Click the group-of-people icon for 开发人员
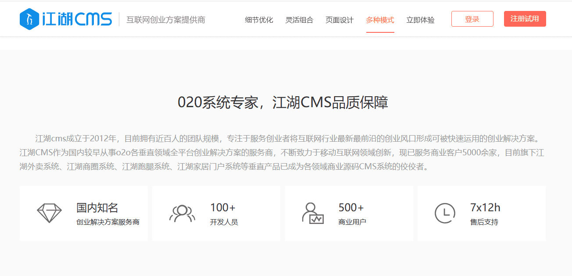Viewport: 572px width, 276px height. click(x=182, y=213)
